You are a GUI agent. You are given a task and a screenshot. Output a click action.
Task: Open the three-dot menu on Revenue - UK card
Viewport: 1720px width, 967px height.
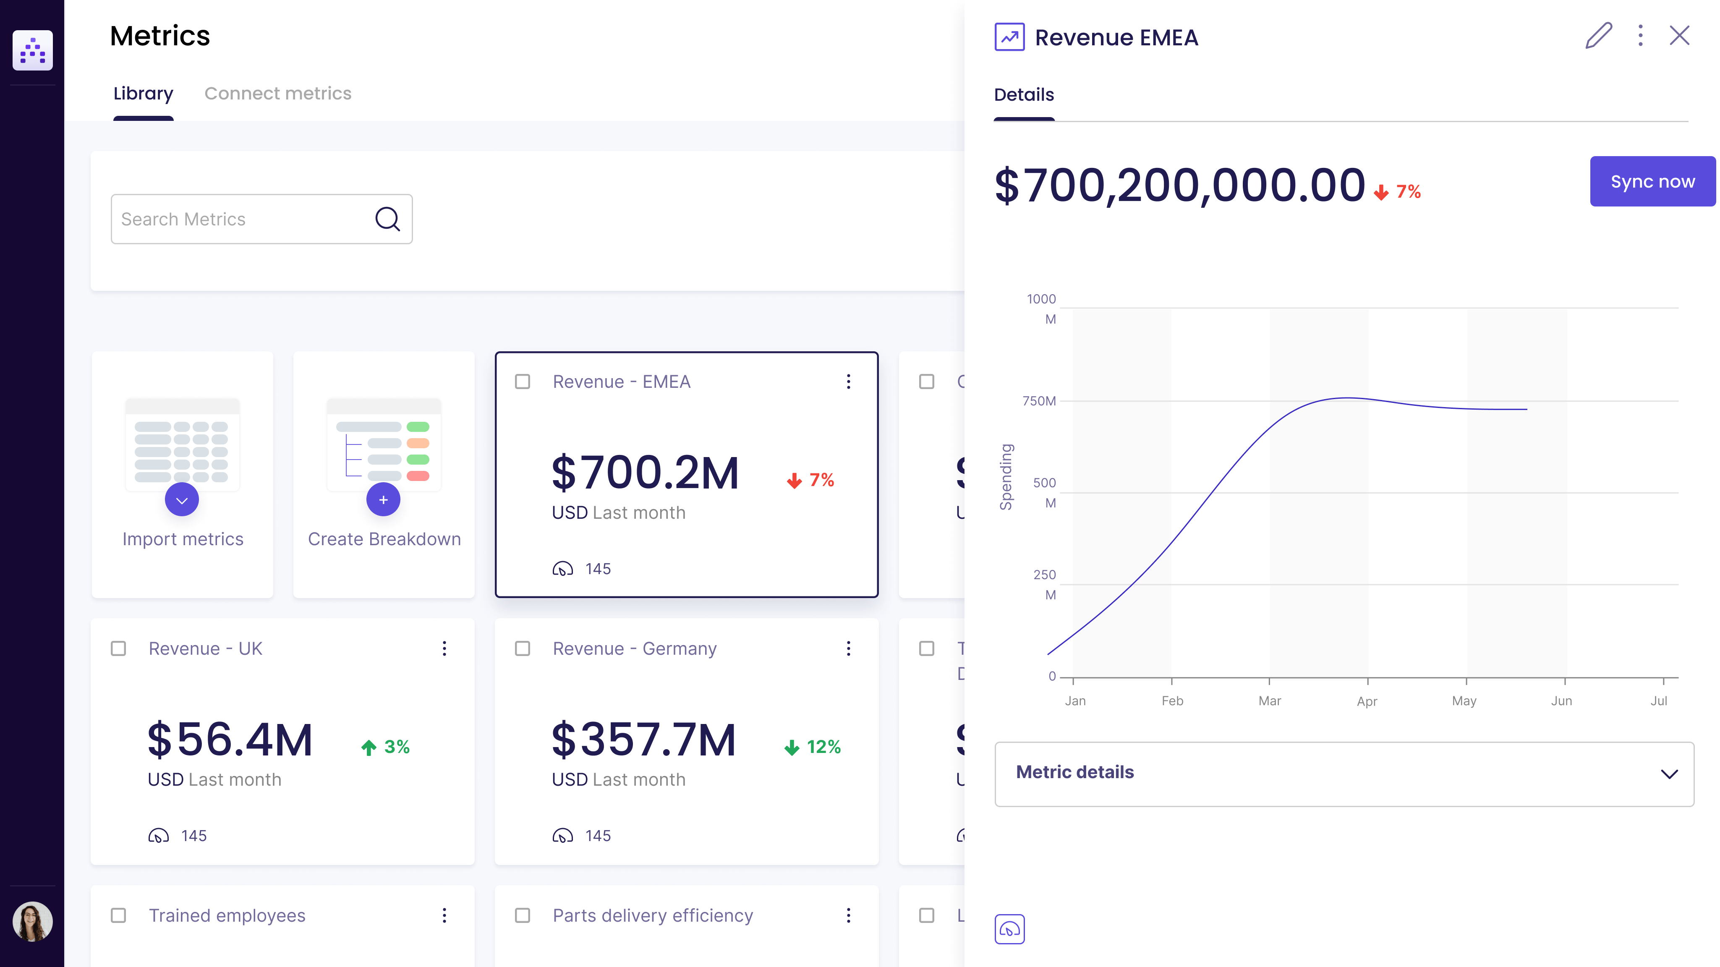pos(444,648)
